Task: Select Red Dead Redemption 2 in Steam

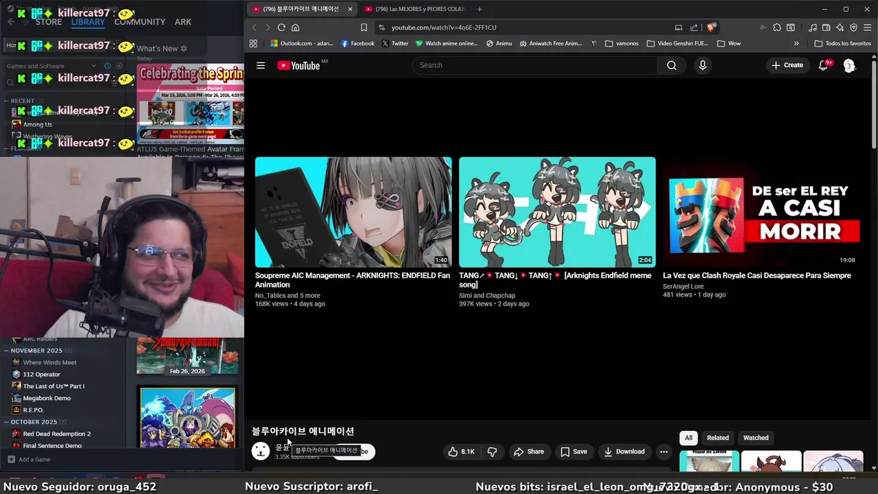Action: [x=57, y=434]
